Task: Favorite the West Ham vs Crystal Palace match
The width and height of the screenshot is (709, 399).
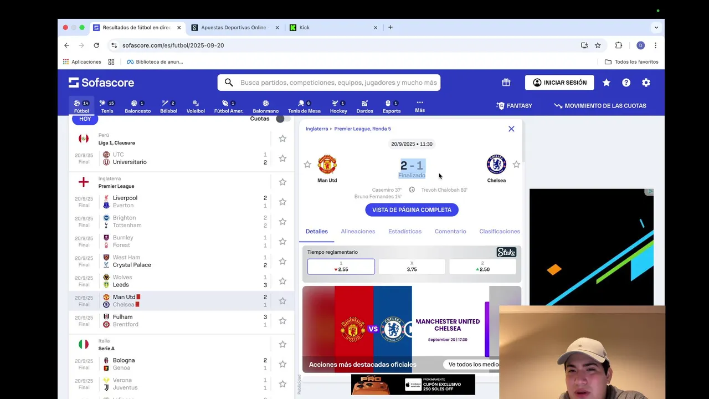Action: tap(282, 261)
